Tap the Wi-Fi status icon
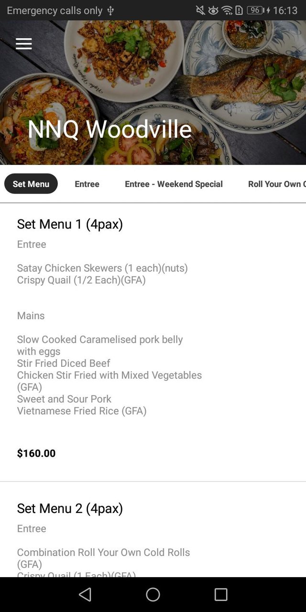Screen dimensions: 306x612 click(x=227, y=11)
